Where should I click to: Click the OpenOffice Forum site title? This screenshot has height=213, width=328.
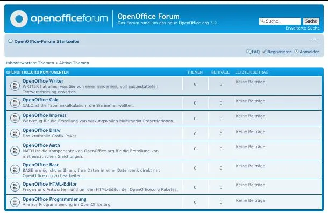click(148, 16)
